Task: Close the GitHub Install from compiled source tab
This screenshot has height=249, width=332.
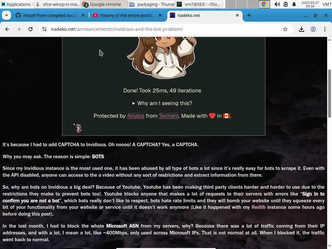Action: click(x=83, y=15)
